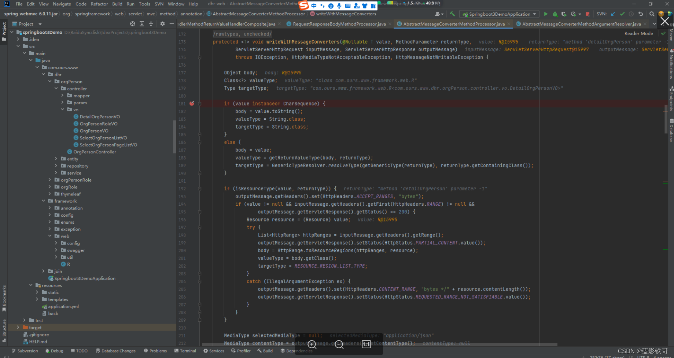Image resolution: width=674 pixels, height=358 pixels.
Task: Rollback changes with the undo arrow icon
Action: (x=641, y=14)
